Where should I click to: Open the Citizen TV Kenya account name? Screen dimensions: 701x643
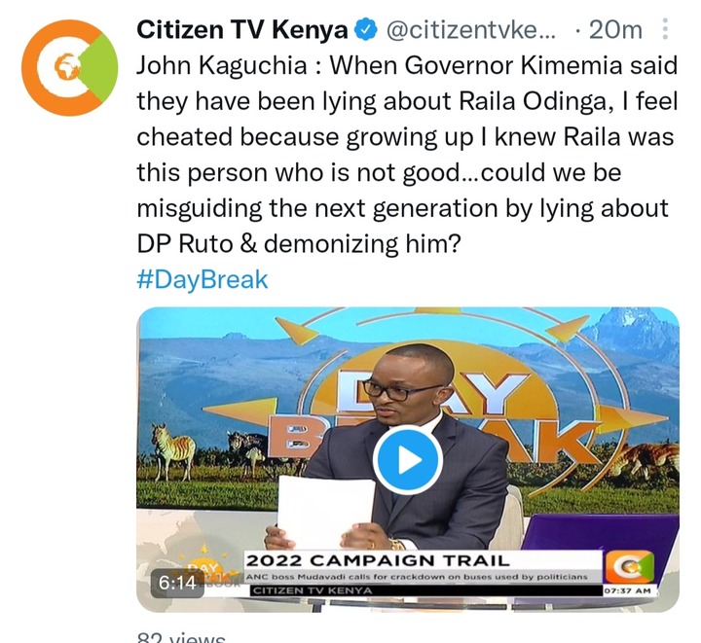click(x=241, y=30)
